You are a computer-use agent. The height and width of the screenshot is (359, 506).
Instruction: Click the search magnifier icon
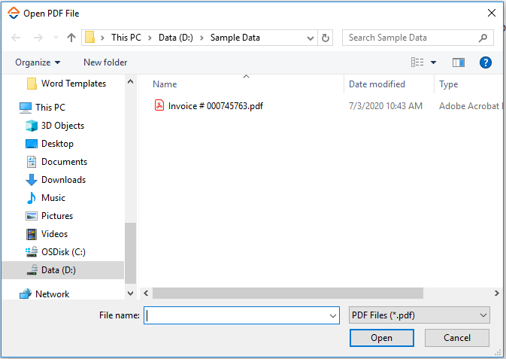point(483,38)
